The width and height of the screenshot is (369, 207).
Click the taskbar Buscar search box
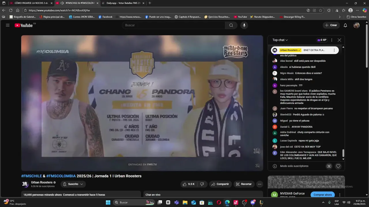(x=133, y=202)
